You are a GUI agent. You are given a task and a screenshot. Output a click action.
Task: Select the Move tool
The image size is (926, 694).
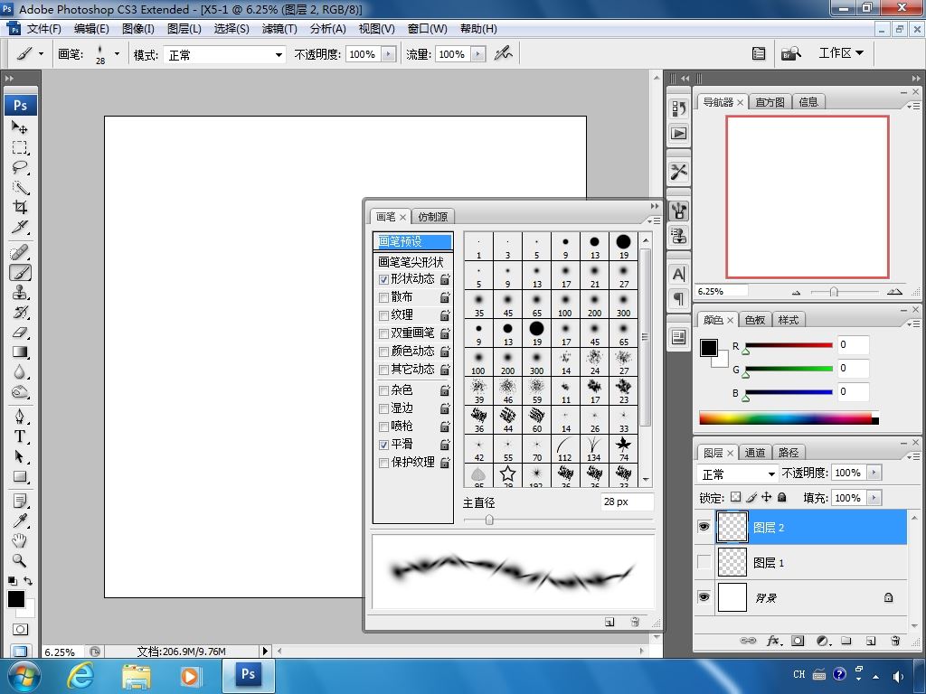(x=20, y=127)
